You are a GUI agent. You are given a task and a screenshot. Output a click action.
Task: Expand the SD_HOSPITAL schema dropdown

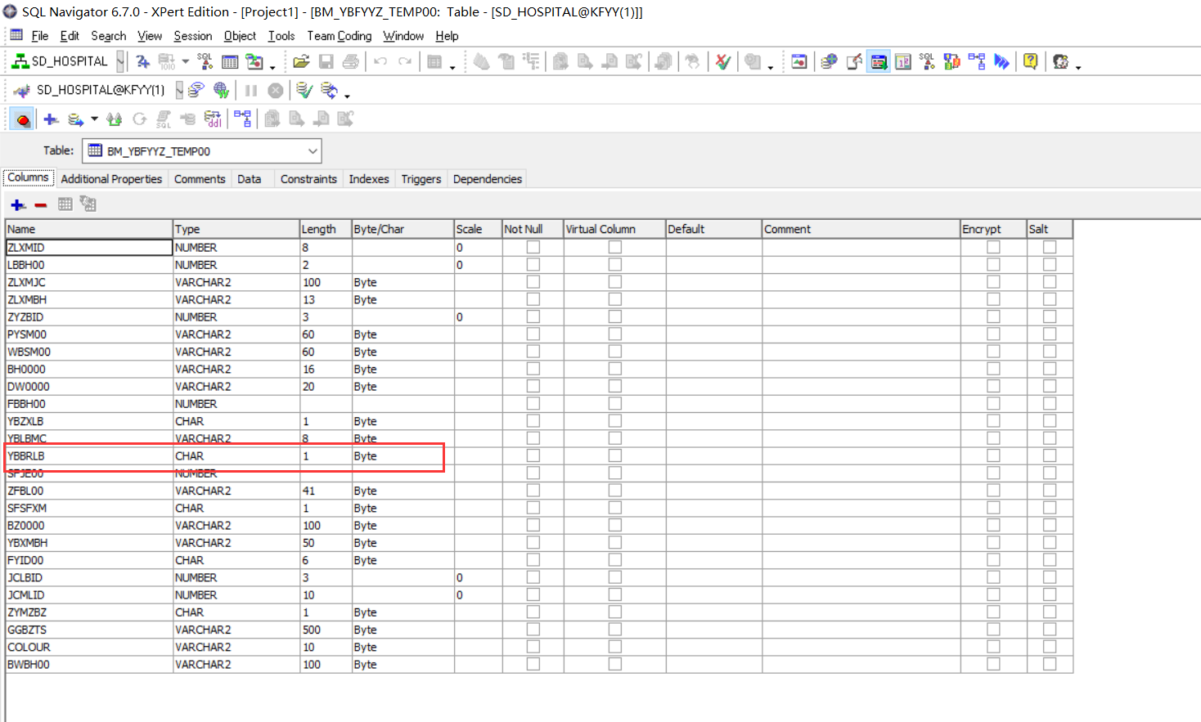click(121, 61)
